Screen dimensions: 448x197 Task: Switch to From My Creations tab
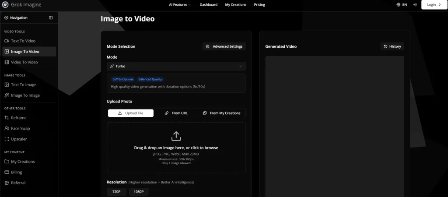click(x=222, y=113)
